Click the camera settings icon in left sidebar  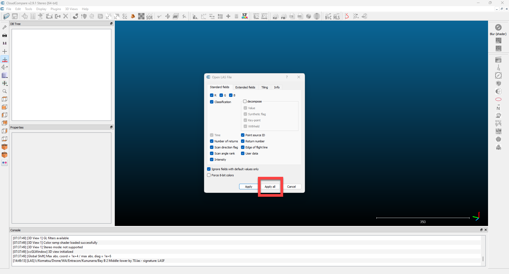click(x=5, y=35)
